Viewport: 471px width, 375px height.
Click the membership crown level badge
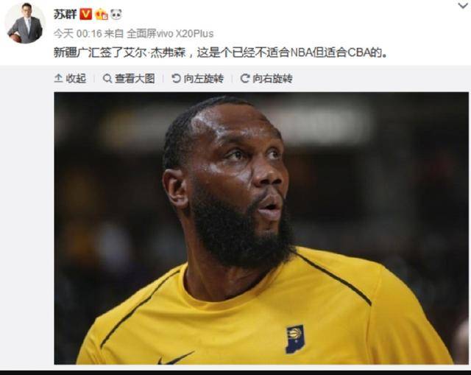click(102, 15)
